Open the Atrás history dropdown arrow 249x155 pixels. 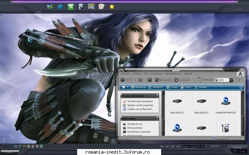click(x=135, y=80)
